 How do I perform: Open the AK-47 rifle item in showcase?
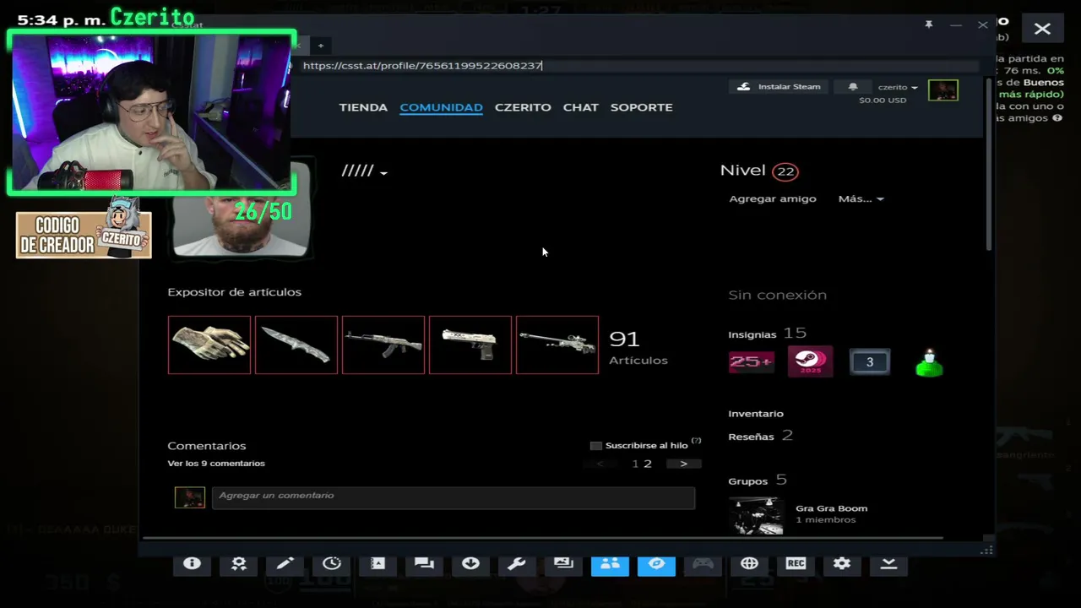click(x=383, y=345)
